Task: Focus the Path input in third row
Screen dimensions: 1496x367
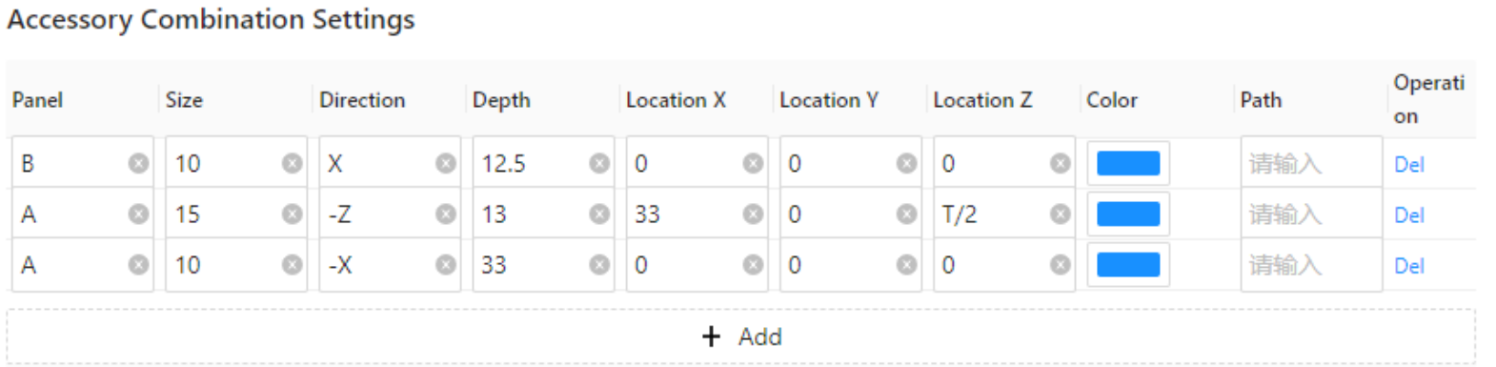Action: 1311,265
